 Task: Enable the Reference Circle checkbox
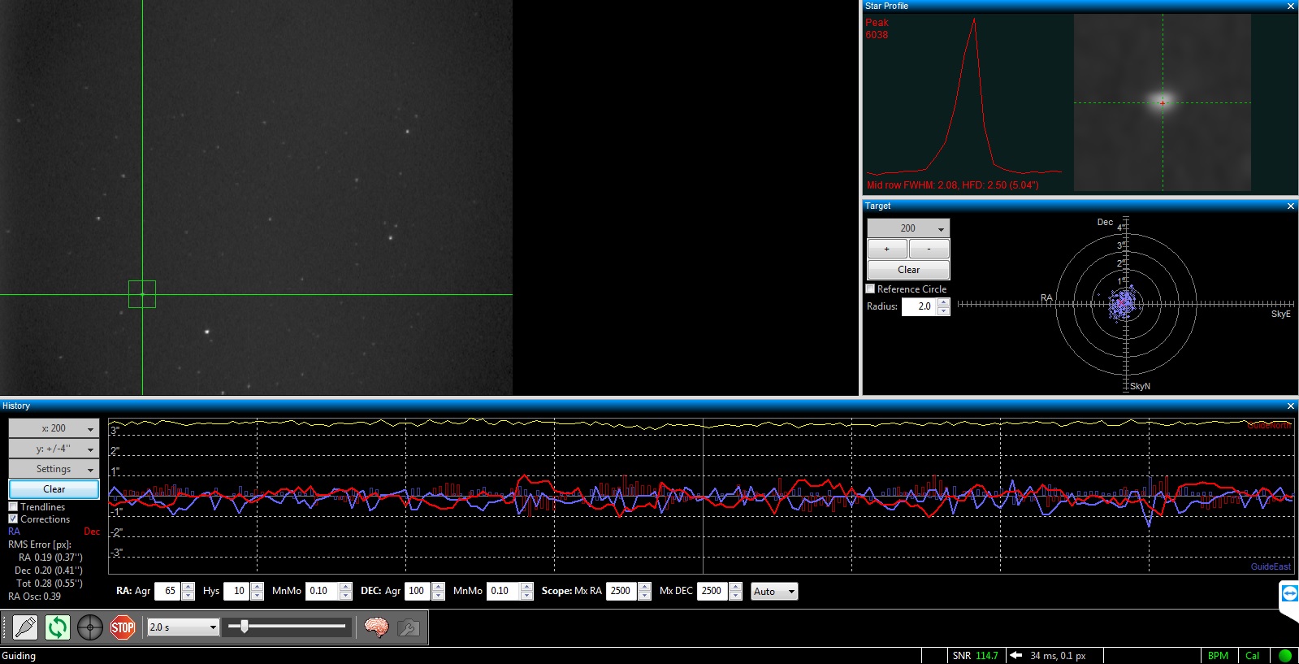tap(871, 289)
